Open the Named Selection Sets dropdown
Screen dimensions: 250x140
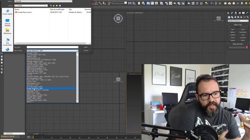[119, 3]
